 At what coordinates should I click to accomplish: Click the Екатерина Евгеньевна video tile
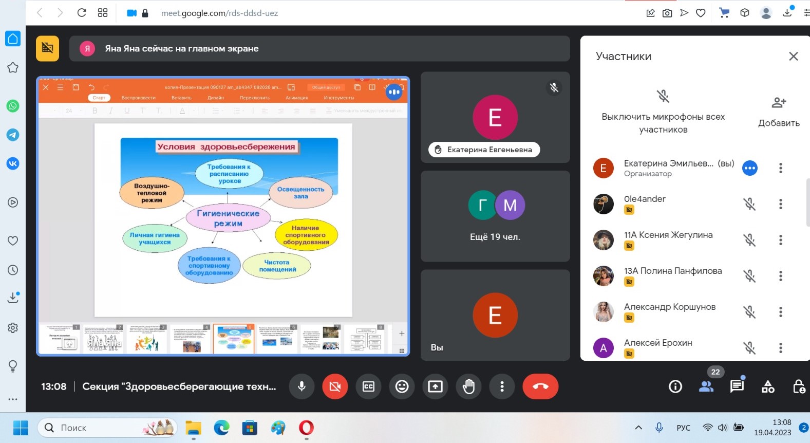tap(495, 117)
